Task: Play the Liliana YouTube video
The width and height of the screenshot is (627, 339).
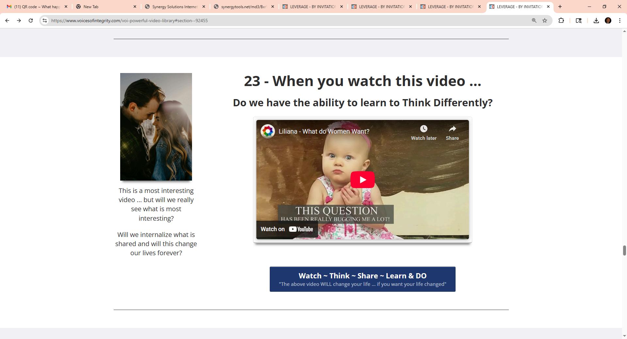Action: pyautogui.click(x=362, y=180)
